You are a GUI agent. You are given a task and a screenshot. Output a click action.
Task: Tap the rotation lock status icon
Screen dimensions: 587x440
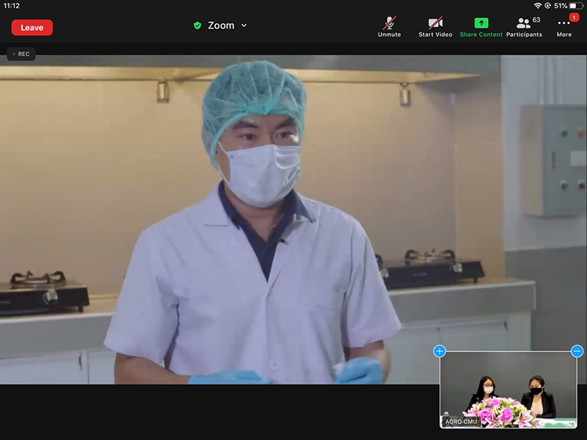tap(547, 6)
